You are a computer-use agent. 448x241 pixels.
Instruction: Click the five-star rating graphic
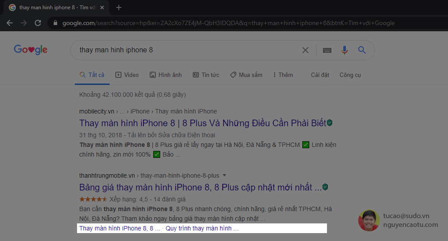tap(93, 199)
